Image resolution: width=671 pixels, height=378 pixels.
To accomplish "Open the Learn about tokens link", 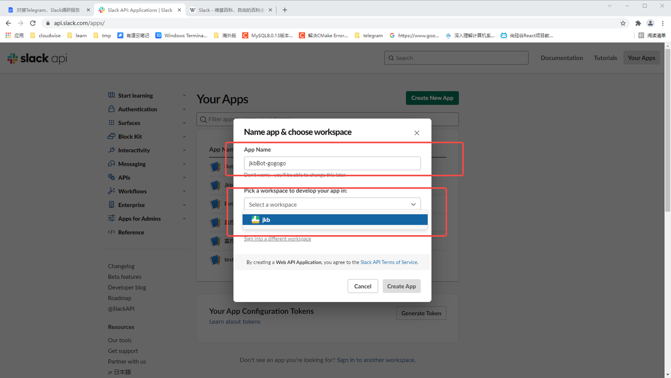I will [235, 321].
